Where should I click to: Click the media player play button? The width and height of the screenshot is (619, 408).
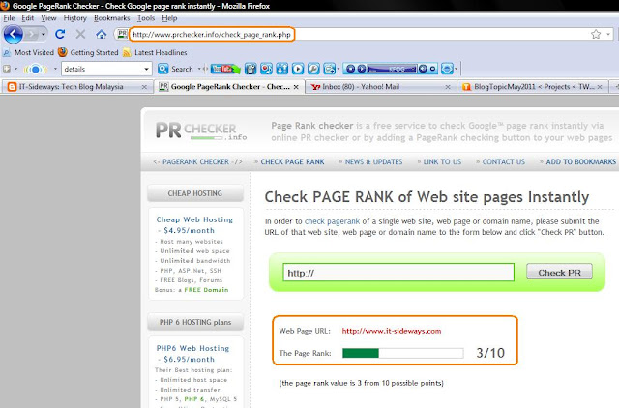pos(361,69)
